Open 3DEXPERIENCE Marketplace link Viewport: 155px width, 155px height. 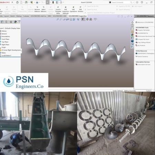[145, 53]
